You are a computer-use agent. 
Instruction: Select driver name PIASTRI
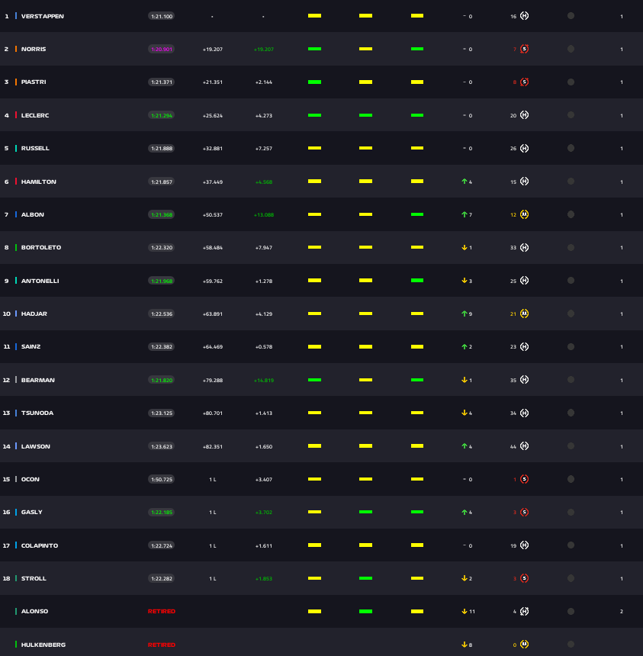tap(34, 82)
